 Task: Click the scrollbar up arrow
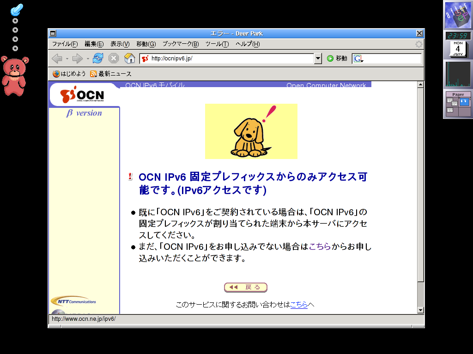pos(420,85)
